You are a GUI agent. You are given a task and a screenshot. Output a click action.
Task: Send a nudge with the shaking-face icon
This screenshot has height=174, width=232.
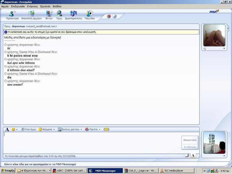[x=106, y=129]
